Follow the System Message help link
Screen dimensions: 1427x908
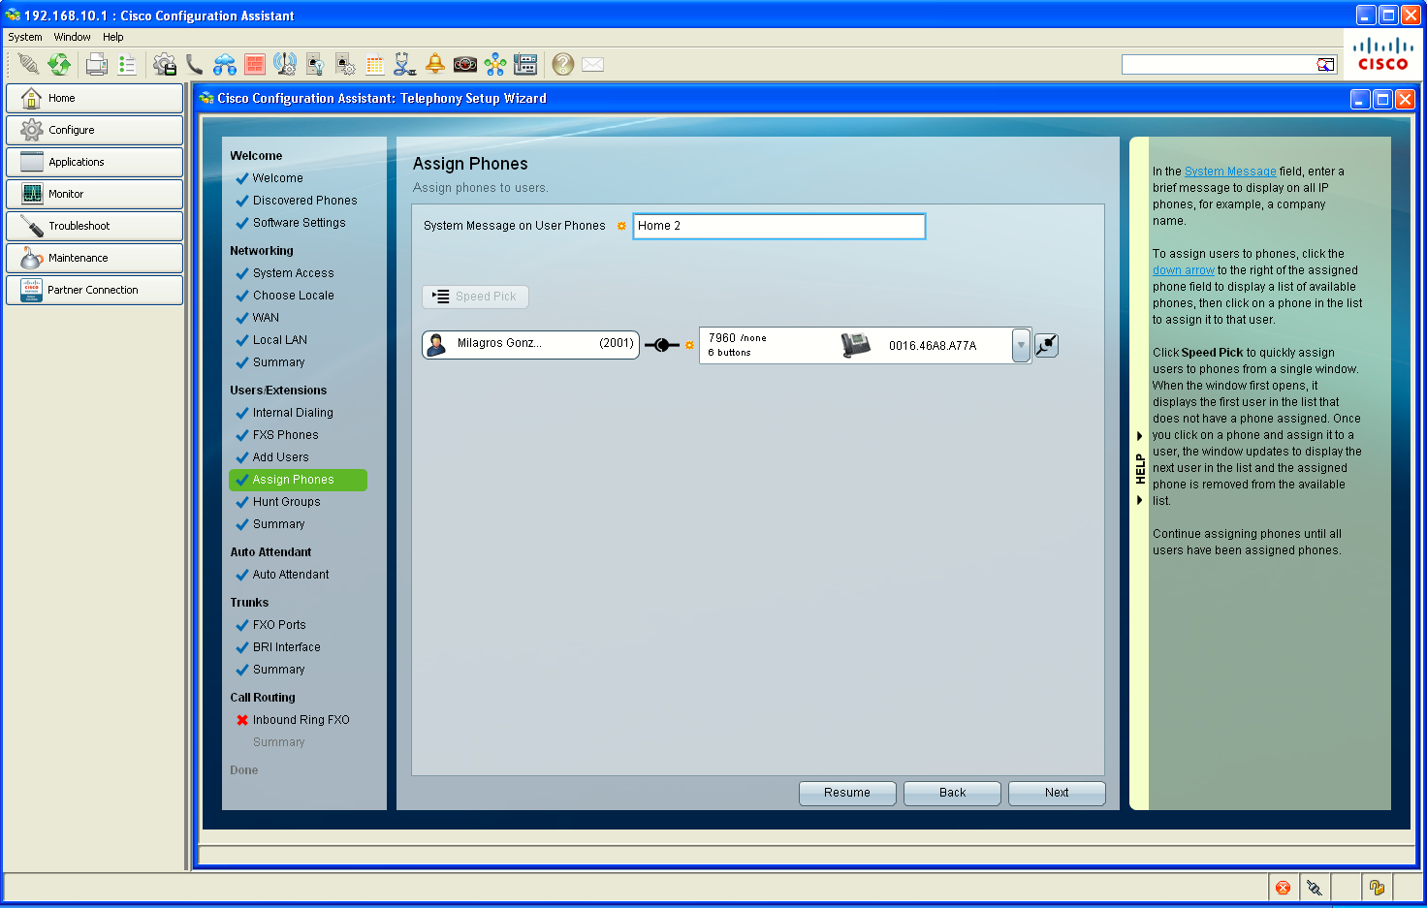1230,172
